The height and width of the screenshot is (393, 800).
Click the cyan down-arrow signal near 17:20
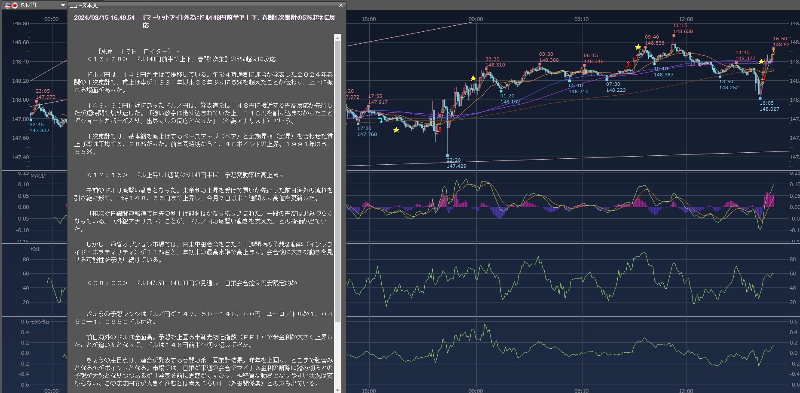coord(380,120)
